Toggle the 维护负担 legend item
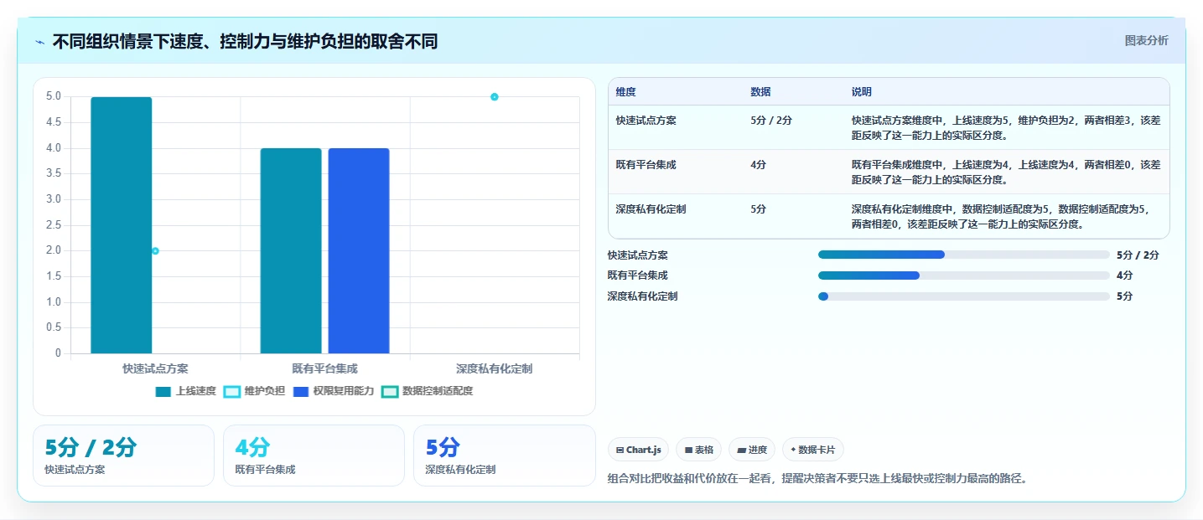The height and width of the screenshot is (520, 1203). tap(255, 391)
